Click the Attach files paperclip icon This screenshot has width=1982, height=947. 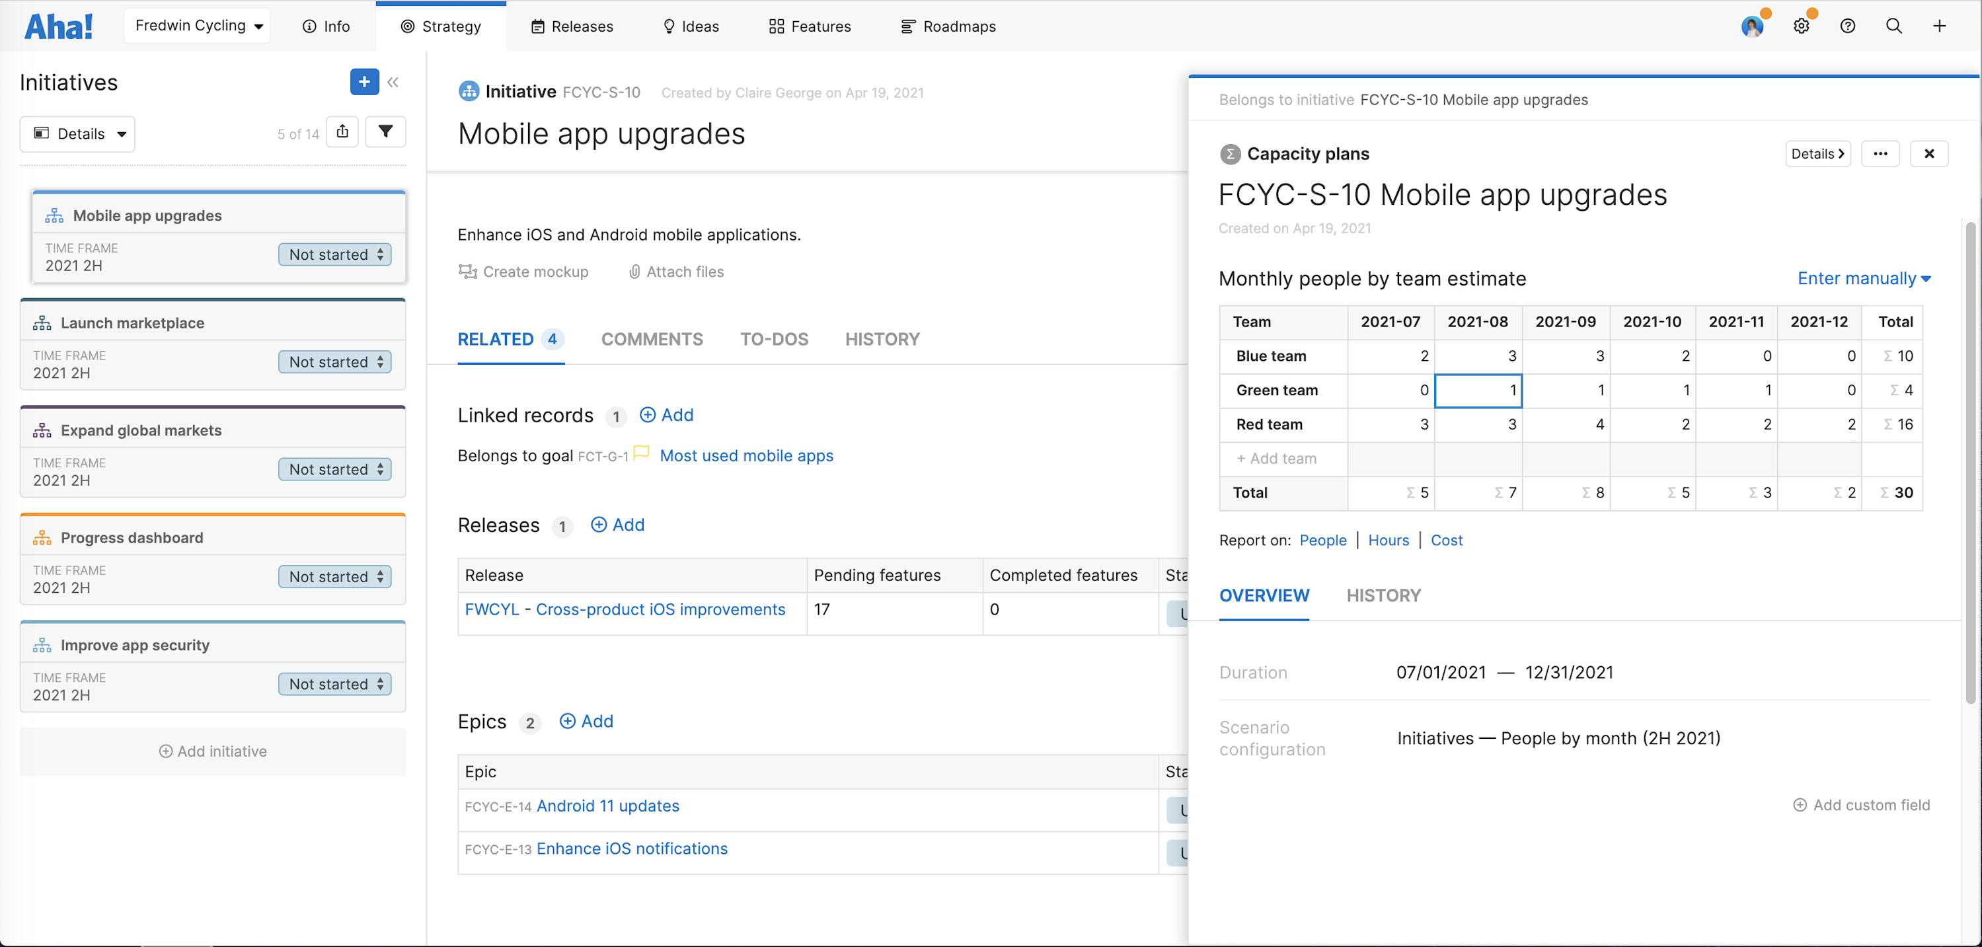click(634, 271)
